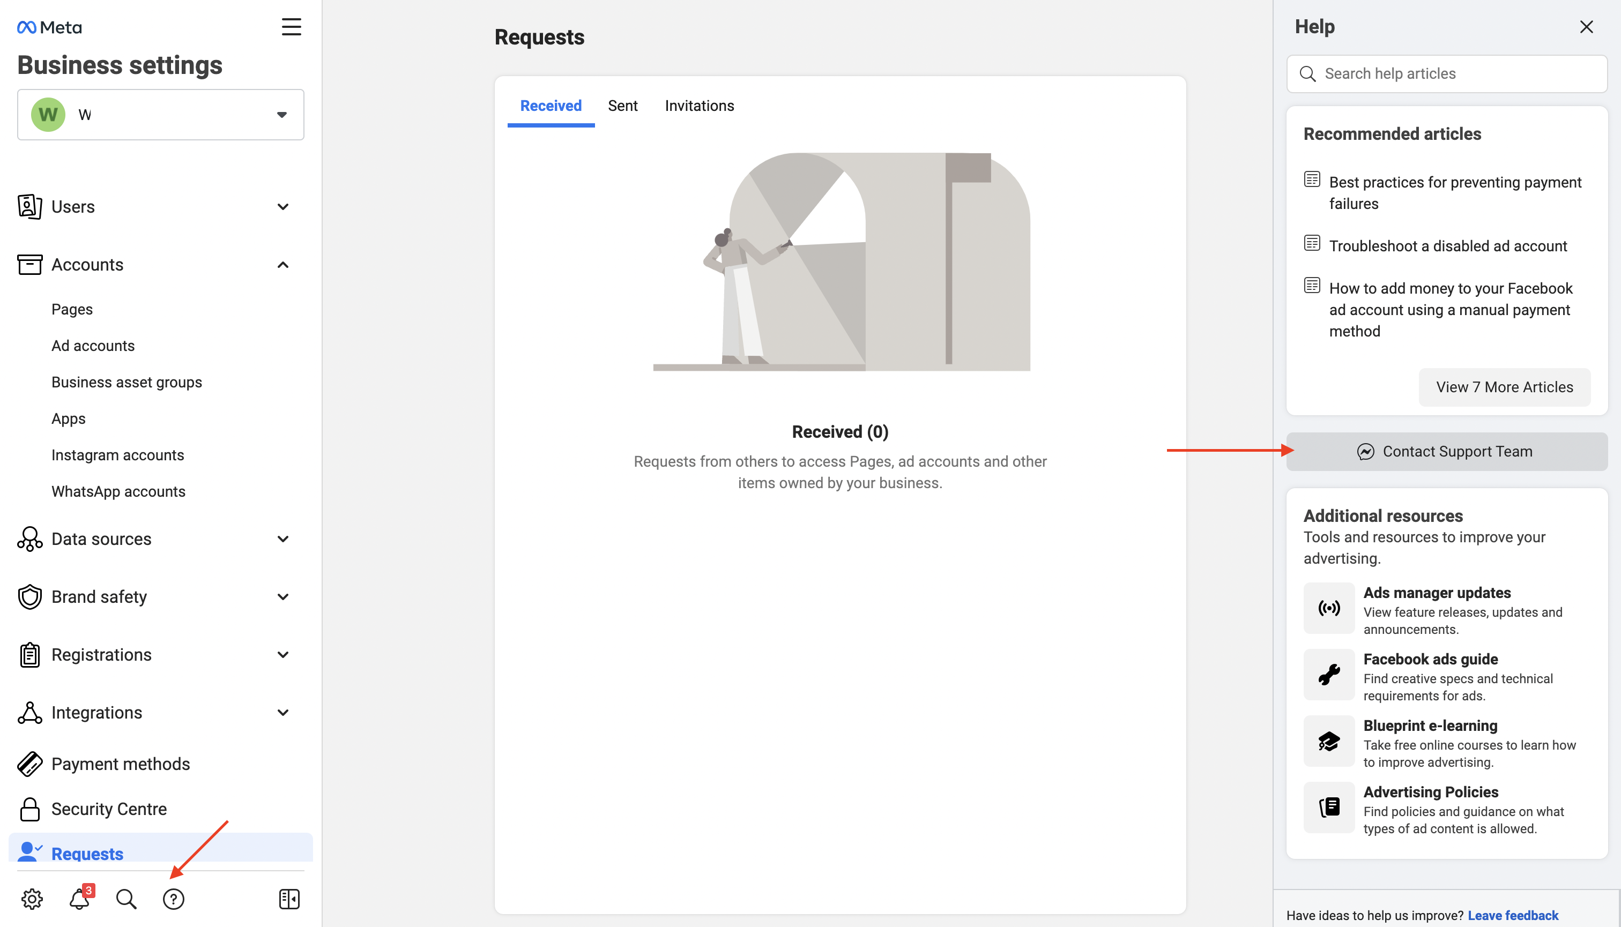Switch to the Received tab
Screen dimensions: 1621x927
pyautogui.click(x=551, y=106)
